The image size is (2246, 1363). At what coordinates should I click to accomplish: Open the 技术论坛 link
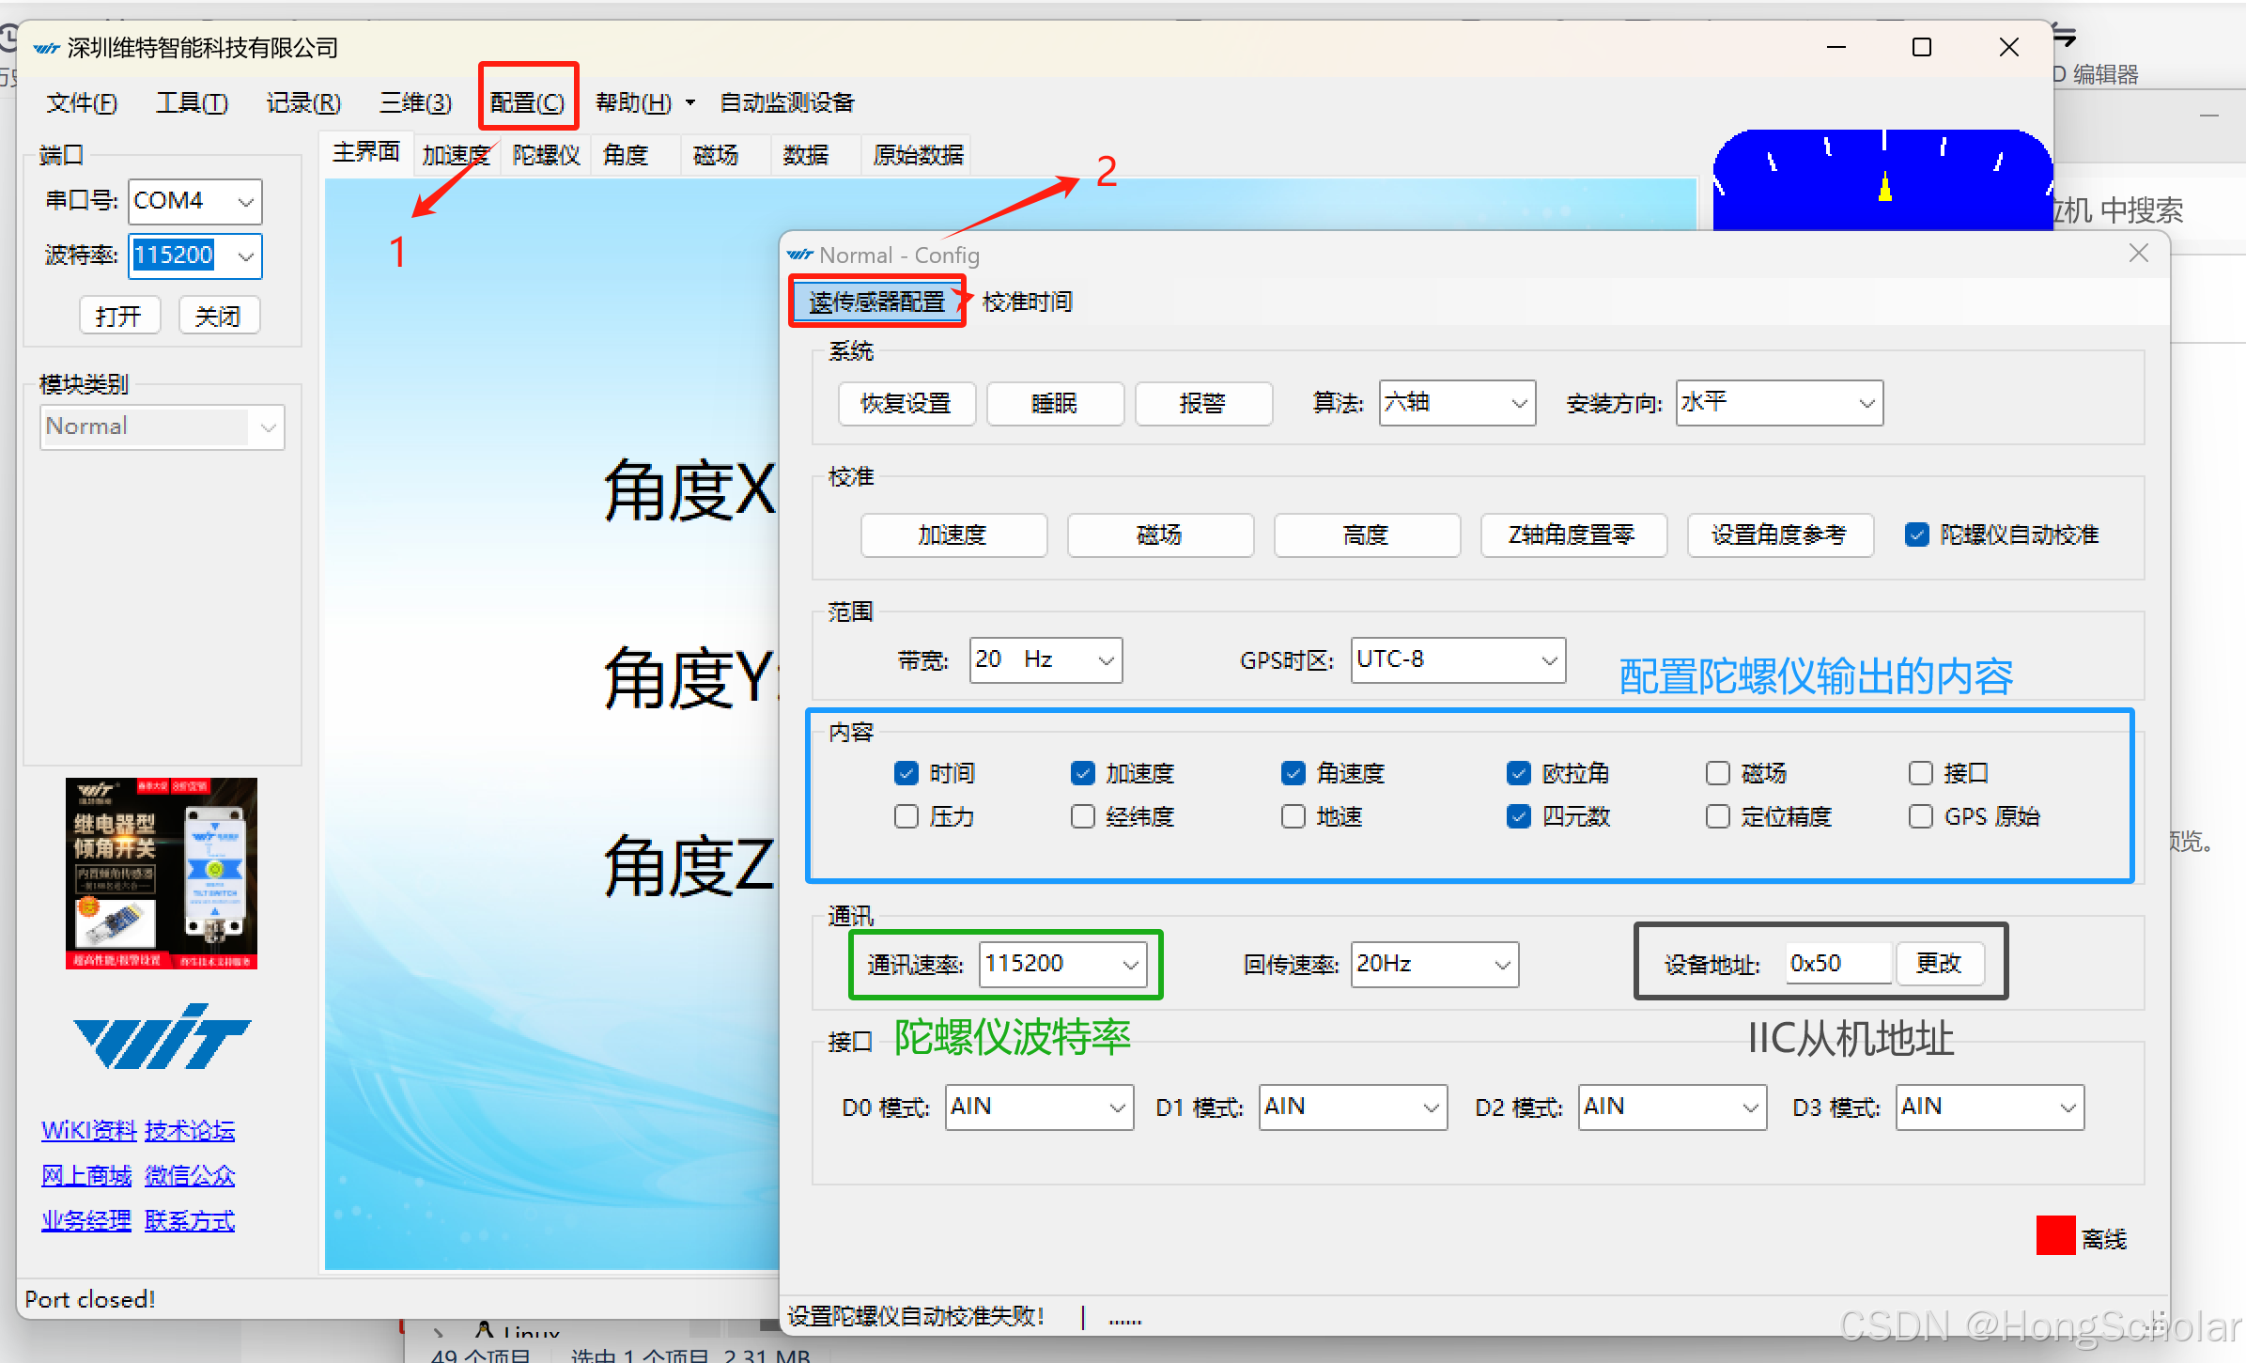(190, 1130)
